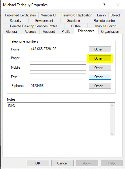Screen dimensions: 125x169
Task: Focus the Mobile number text field
Action: pyautogui.click(x=58, y=67)
